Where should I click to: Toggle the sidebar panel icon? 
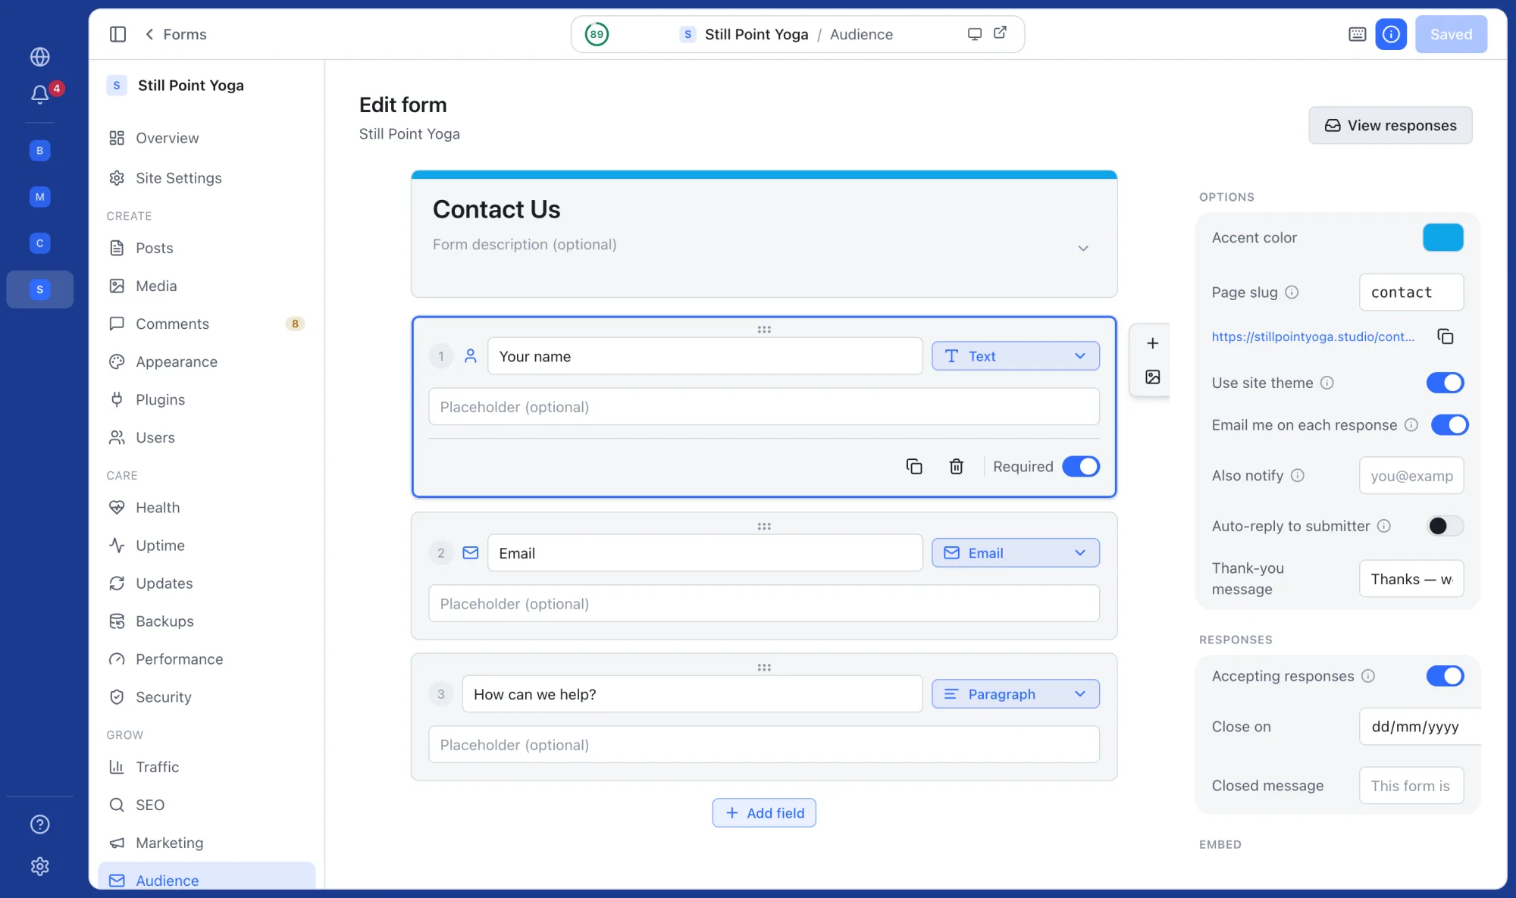(x=117, y=34)
